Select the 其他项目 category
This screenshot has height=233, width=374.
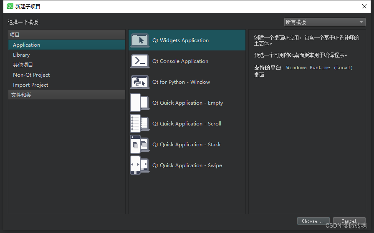point(67,65)
